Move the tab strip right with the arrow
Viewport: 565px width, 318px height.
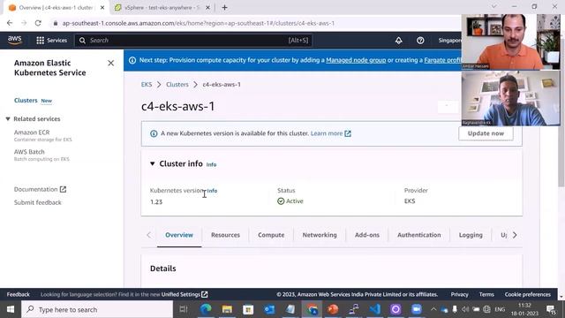tap(515, 235)
